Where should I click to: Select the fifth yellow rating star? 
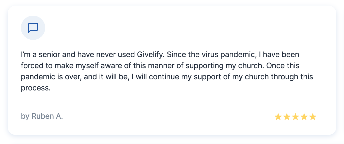coord(313,117)
